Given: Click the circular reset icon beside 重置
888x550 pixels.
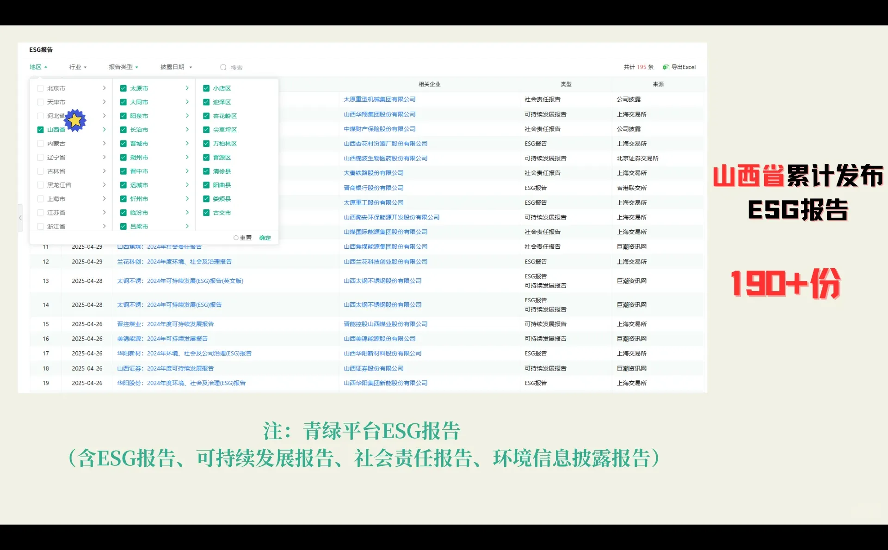Looking at the screenshot, I should click(236, 238).
